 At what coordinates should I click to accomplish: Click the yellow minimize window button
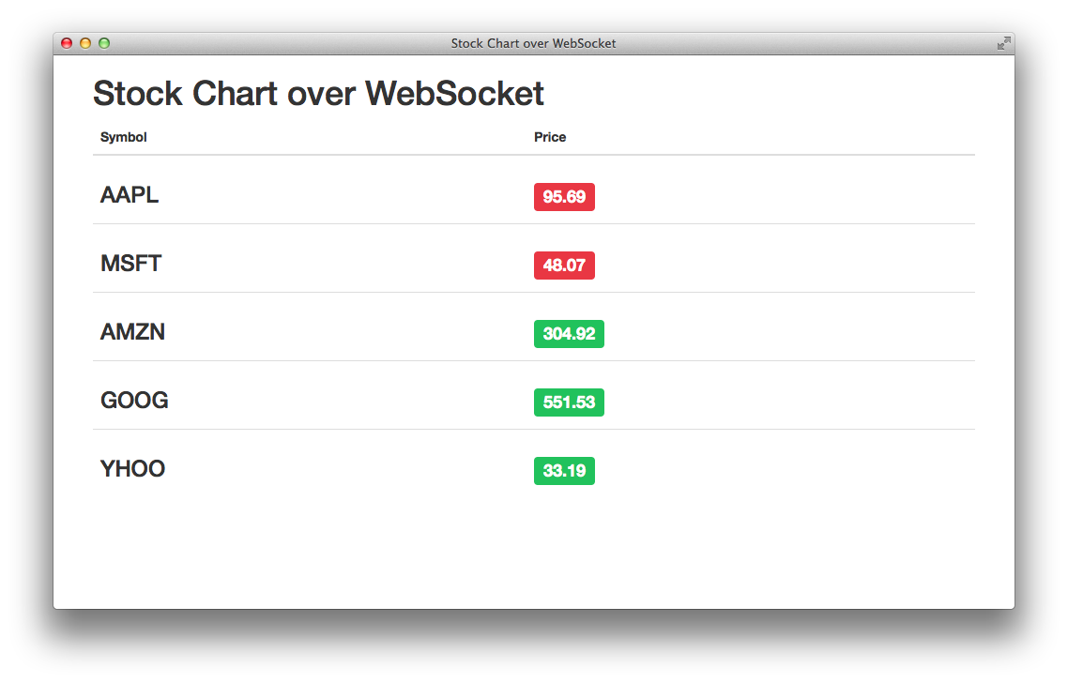click(x=85, y=43)
